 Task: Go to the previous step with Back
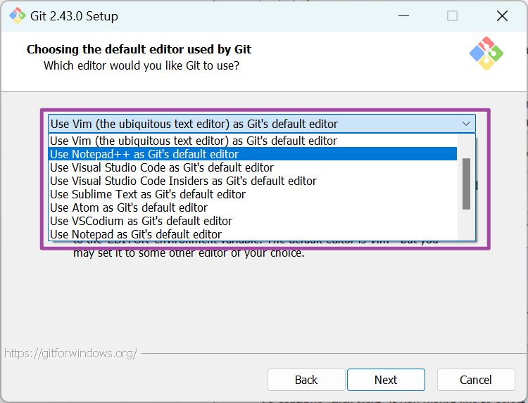click(306, 380)
